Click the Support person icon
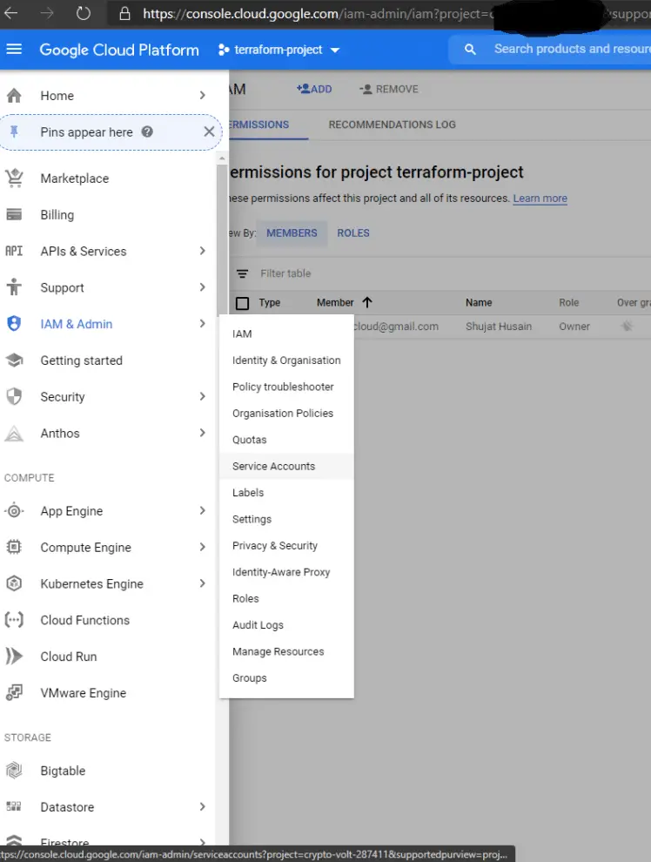The width and height of the screenshot is (651, 862). (x=14, y=287)
